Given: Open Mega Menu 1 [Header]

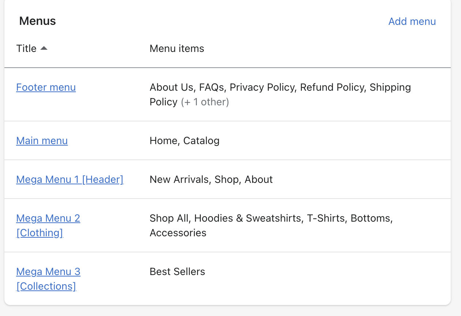Looking at the screenshot, I should pos(70,180).
